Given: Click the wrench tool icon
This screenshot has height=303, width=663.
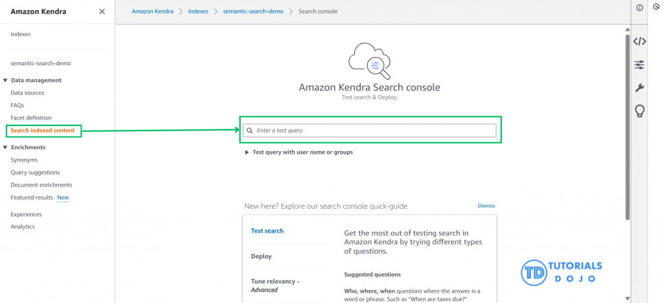Looking at the screenshot, I should point(639,88).
